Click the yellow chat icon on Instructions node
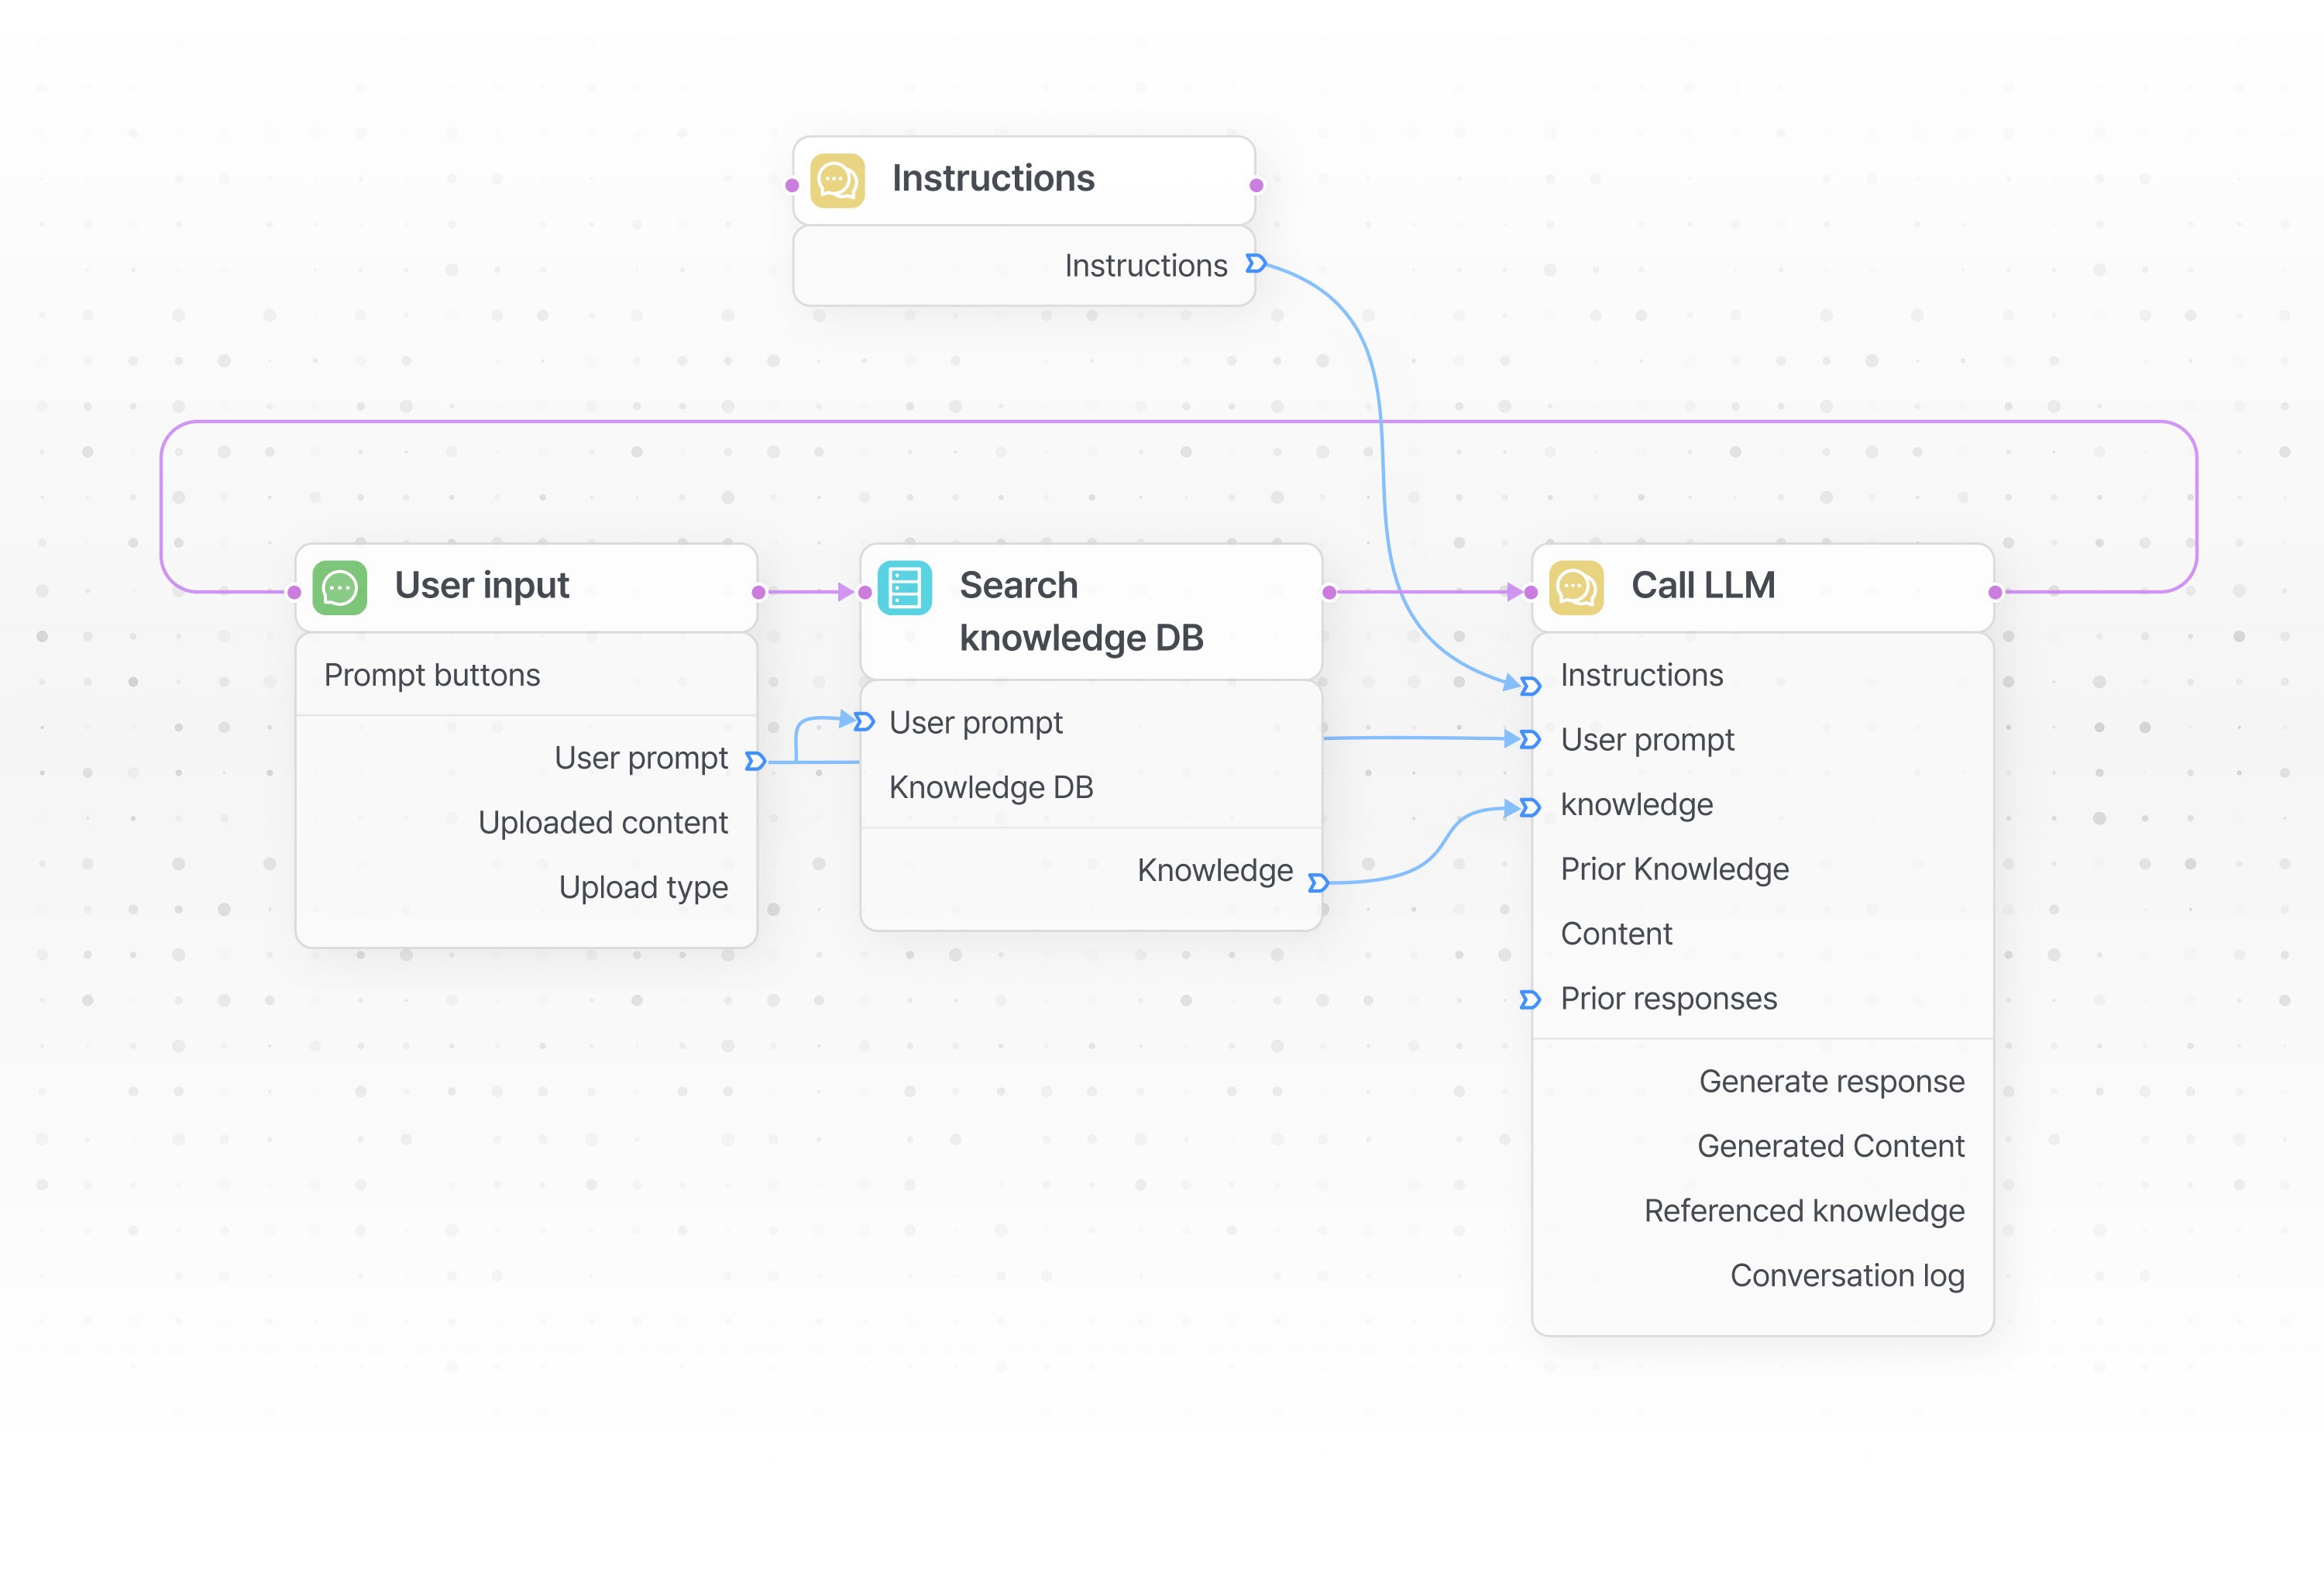This screenshot has height=1569, width=2324. pos(837,181)
